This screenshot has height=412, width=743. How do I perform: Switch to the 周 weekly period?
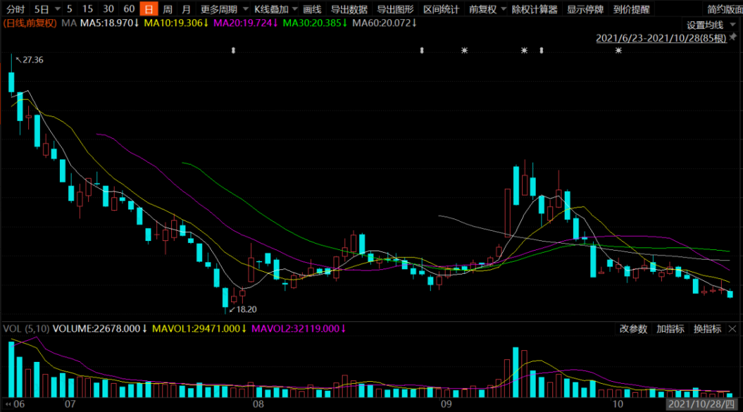tap(168, 9)
